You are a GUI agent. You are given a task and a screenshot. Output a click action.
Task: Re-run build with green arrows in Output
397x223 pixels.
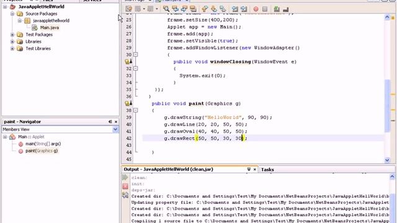125,177
